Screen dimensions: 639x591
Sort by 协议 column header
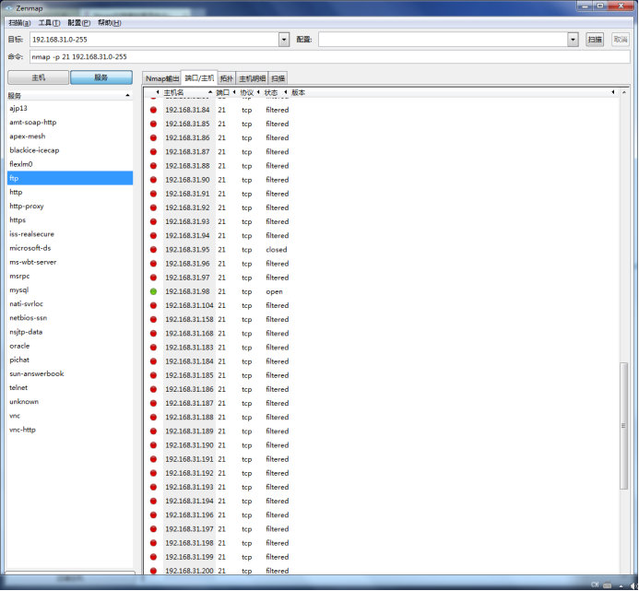[250, 92]
